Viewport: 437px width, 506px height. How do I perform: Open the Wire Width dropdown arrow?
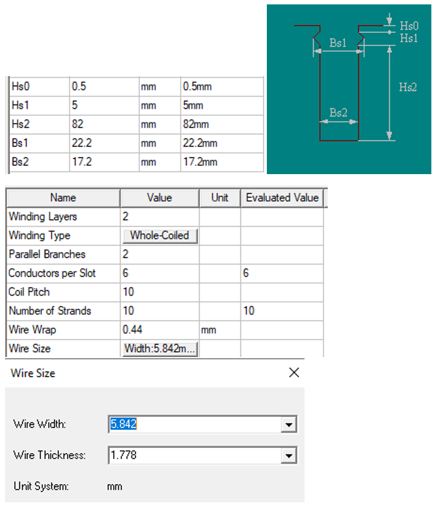[x=289, y=424]
